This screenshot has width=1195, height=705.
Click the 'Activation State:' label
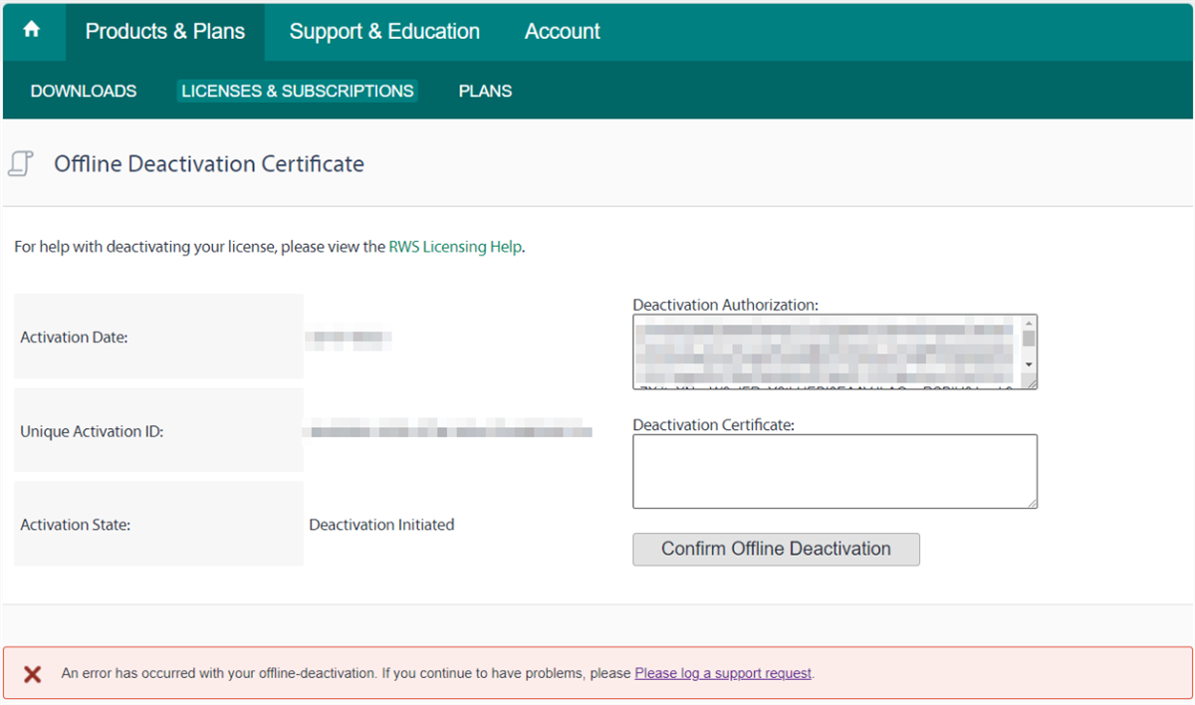pos(75,525)
